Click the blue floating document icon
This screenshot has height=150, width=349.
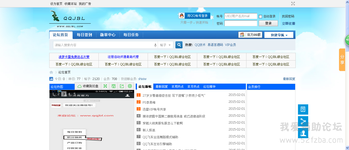(x=303, y=109)
